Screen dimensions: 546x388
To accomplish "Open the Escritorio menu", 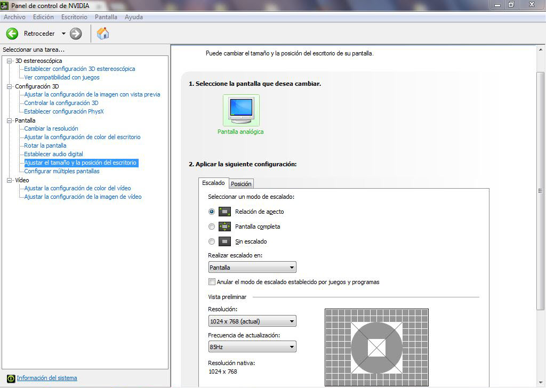I will pyautogui.click(x=74, y=17).
